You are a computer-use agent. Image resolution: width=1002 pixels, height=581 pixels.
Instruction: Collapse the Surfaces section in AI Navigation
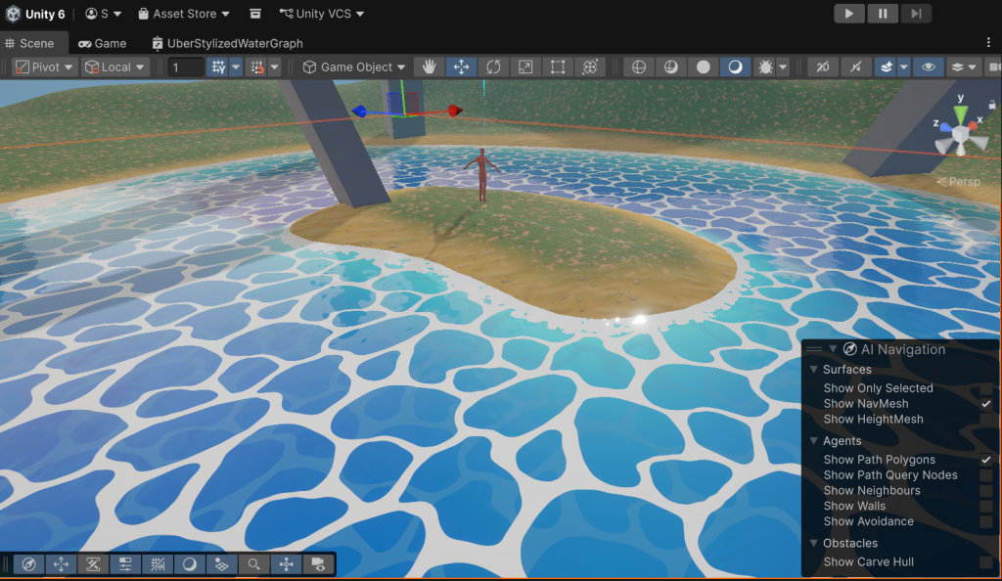(x=814, y=370)
